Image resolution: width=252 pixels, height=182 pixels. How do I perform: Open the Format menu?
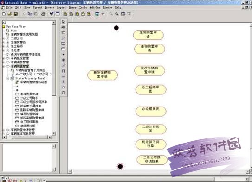[x=38, y=7]
